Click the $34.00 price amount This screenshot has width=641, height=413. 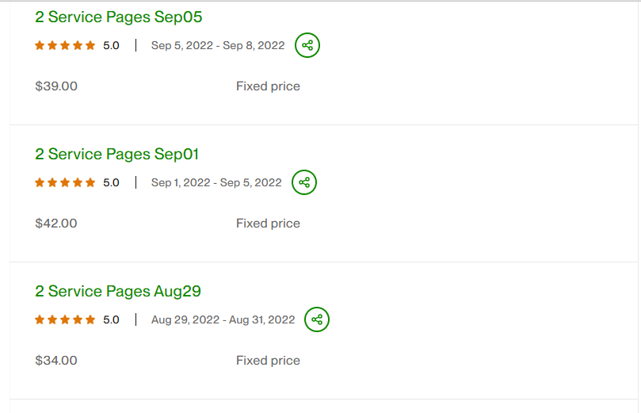click(x=56, y=361)
